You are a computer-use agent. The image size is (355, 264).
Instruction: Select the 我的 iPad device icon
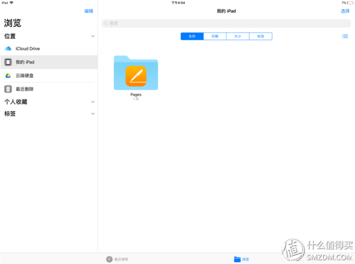pyautogui.click(x=8, y=62)
